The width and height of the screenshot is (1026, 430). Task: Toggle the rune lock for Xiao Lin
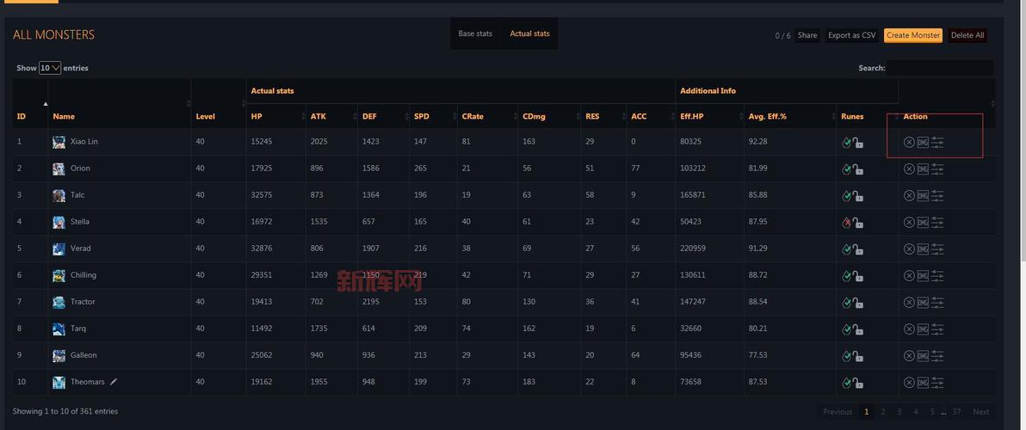pyautogui.click(x=858, y=144)
